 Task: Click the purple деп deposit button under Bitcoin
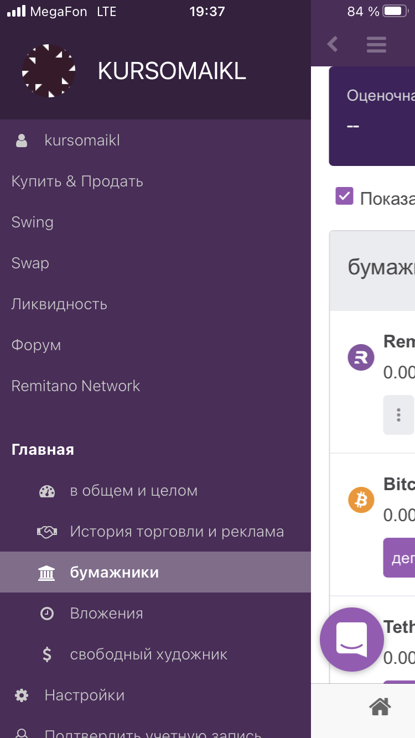coord(399,558)
